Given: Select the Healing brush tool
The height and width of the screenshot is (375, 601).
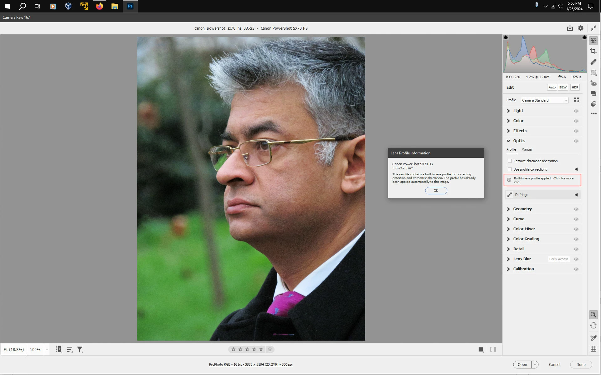Looking at the screenshot, I should click(593, 62).
